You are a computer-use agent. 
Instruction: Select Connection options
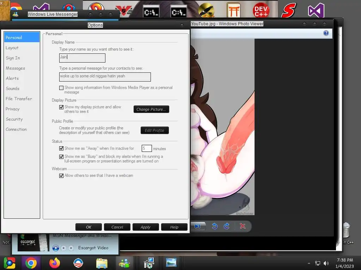pyautogui.click(x=22, y=129)
